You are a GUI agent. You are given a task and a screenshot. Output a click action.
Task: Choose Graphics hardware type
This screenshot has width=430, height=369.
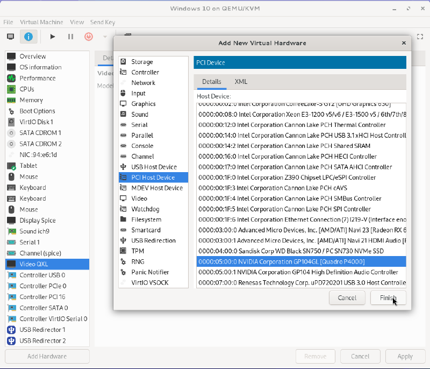154,104
